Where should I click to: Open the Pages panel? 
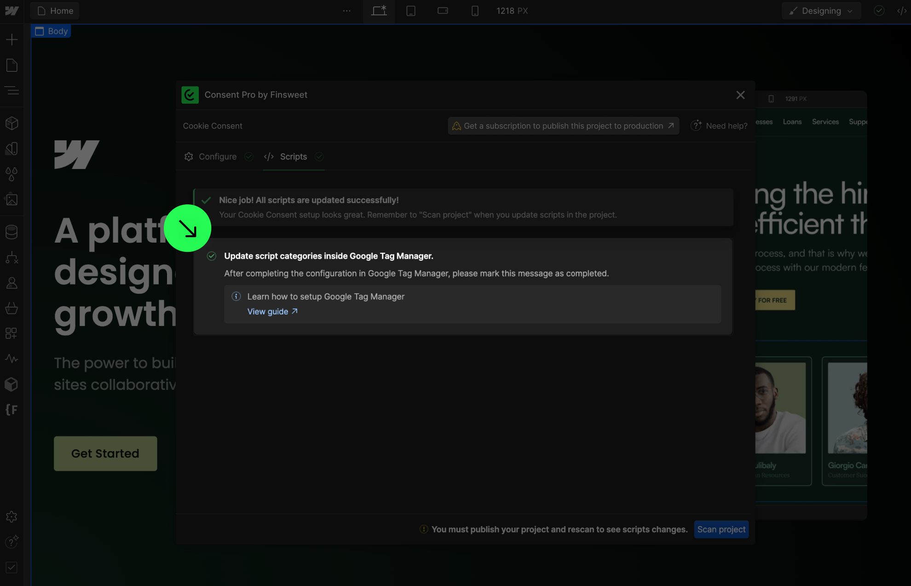[x=12, y=65]
